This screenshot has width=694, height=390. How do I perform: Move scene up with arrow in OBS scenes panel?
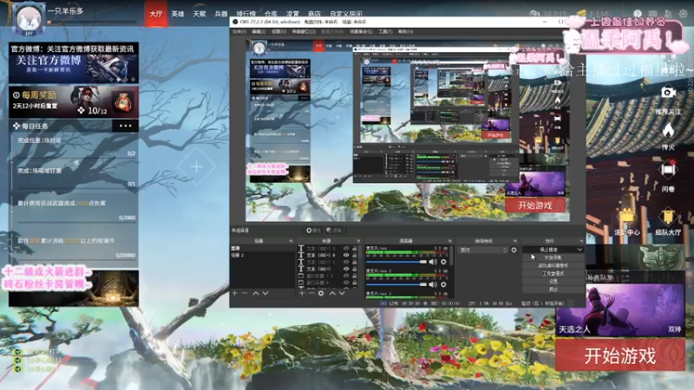(x=256, y=293)
